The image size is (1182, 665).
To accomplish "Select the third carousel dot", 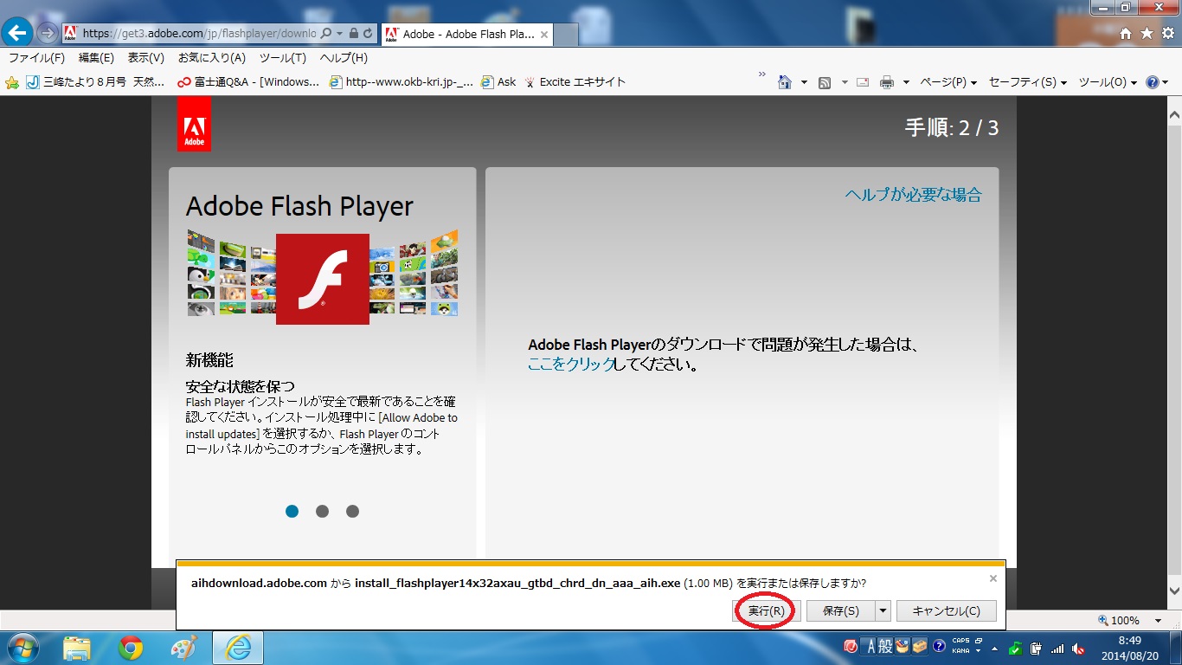I will point(352,511).
